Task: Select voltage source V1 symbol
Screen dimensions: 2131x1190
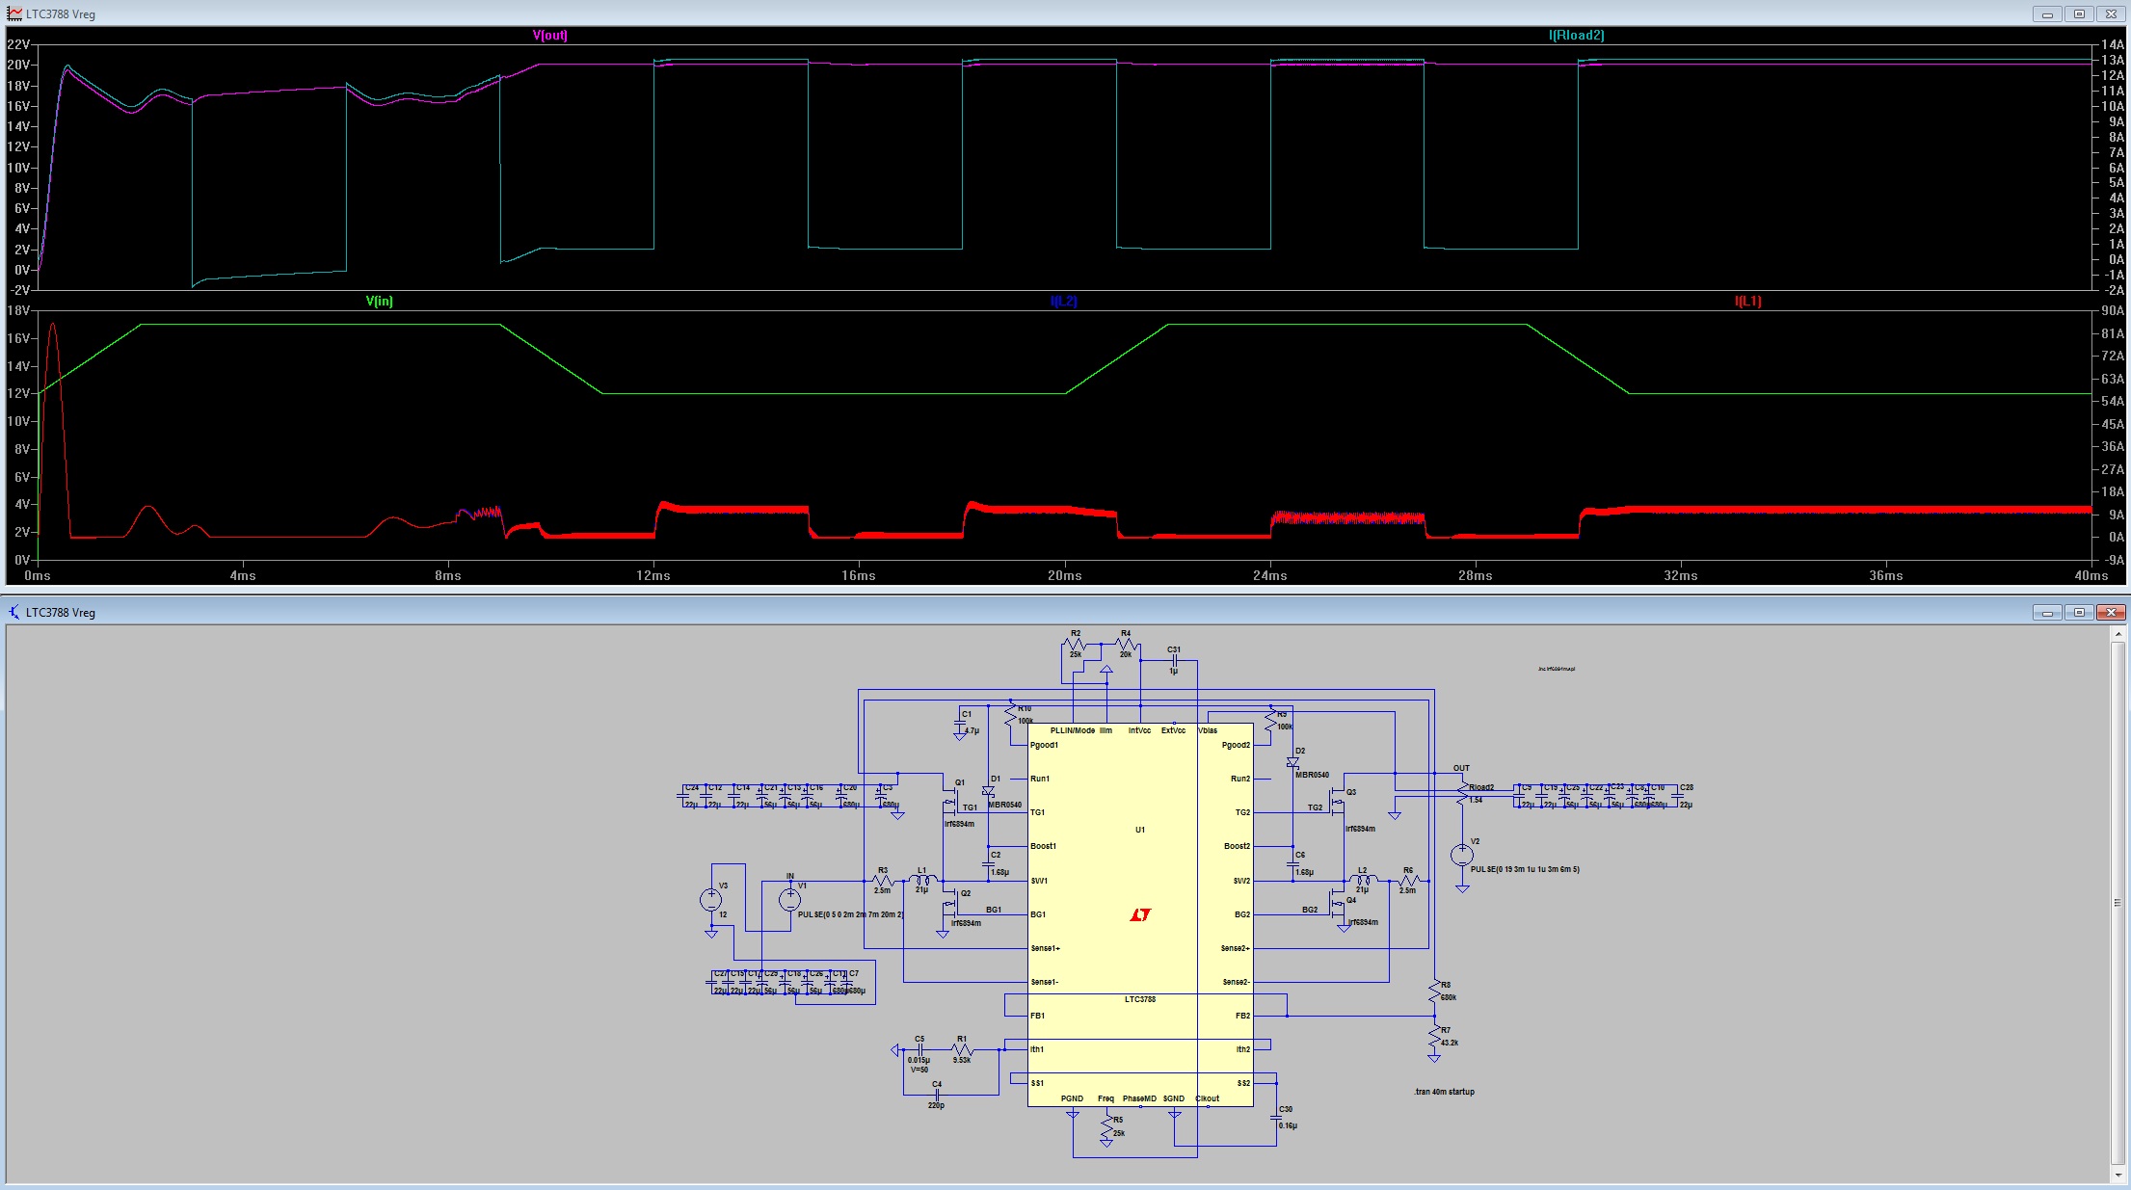Action: [789, 900]
